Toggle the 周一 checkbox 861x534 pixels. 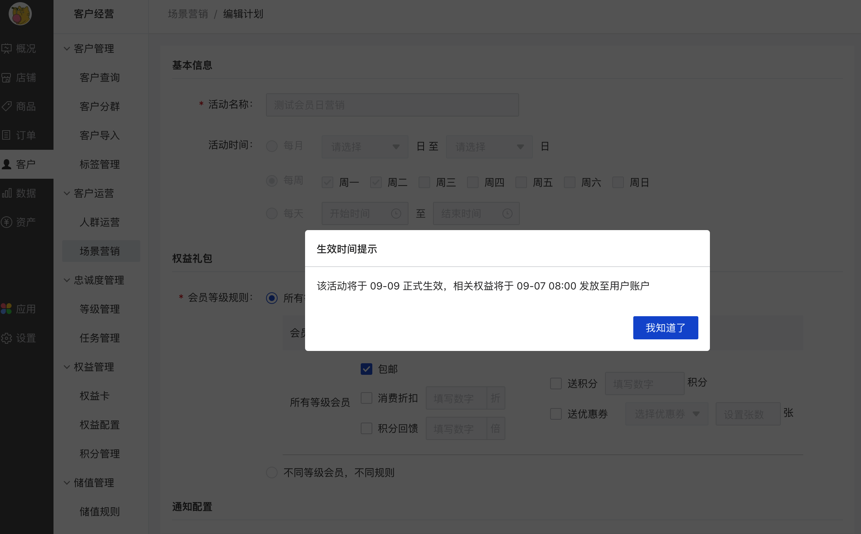[327, 182]
